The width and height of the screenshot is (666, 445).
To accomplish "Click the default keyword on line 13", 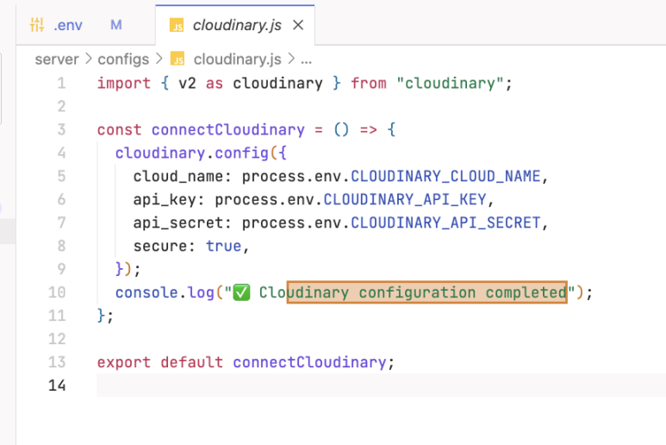I will pos(191,362).
